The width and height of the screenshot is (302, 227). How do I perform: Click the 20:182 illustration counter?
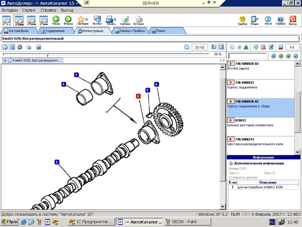point(200,47)
